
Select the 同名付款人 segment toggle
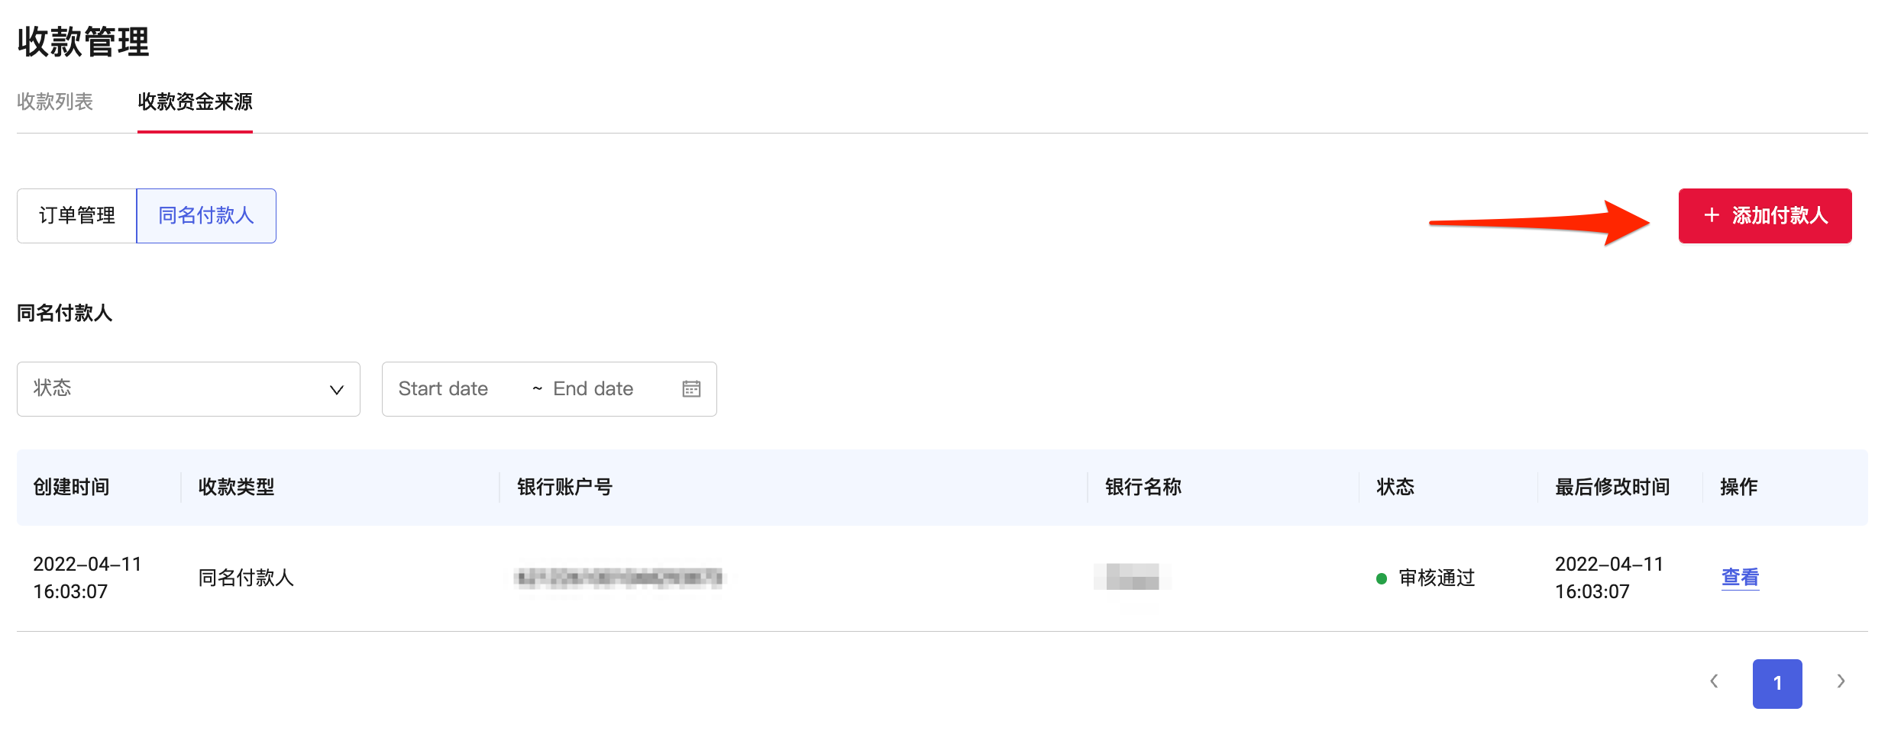tap(206, 216)
